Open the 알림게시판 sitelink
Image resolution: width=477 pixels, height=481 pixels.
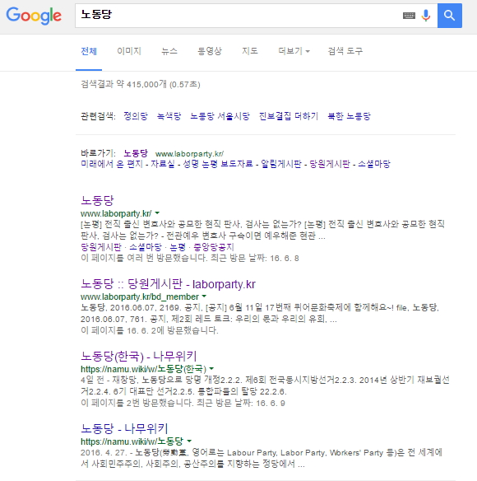click(281, 164)
